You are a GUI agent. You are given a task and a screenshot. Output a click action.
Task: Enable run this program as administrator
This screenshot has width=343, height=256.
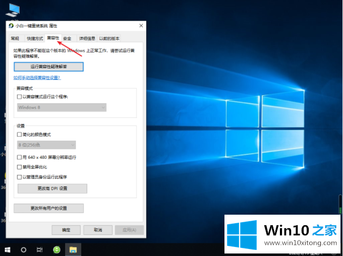[x=19, y=177]
